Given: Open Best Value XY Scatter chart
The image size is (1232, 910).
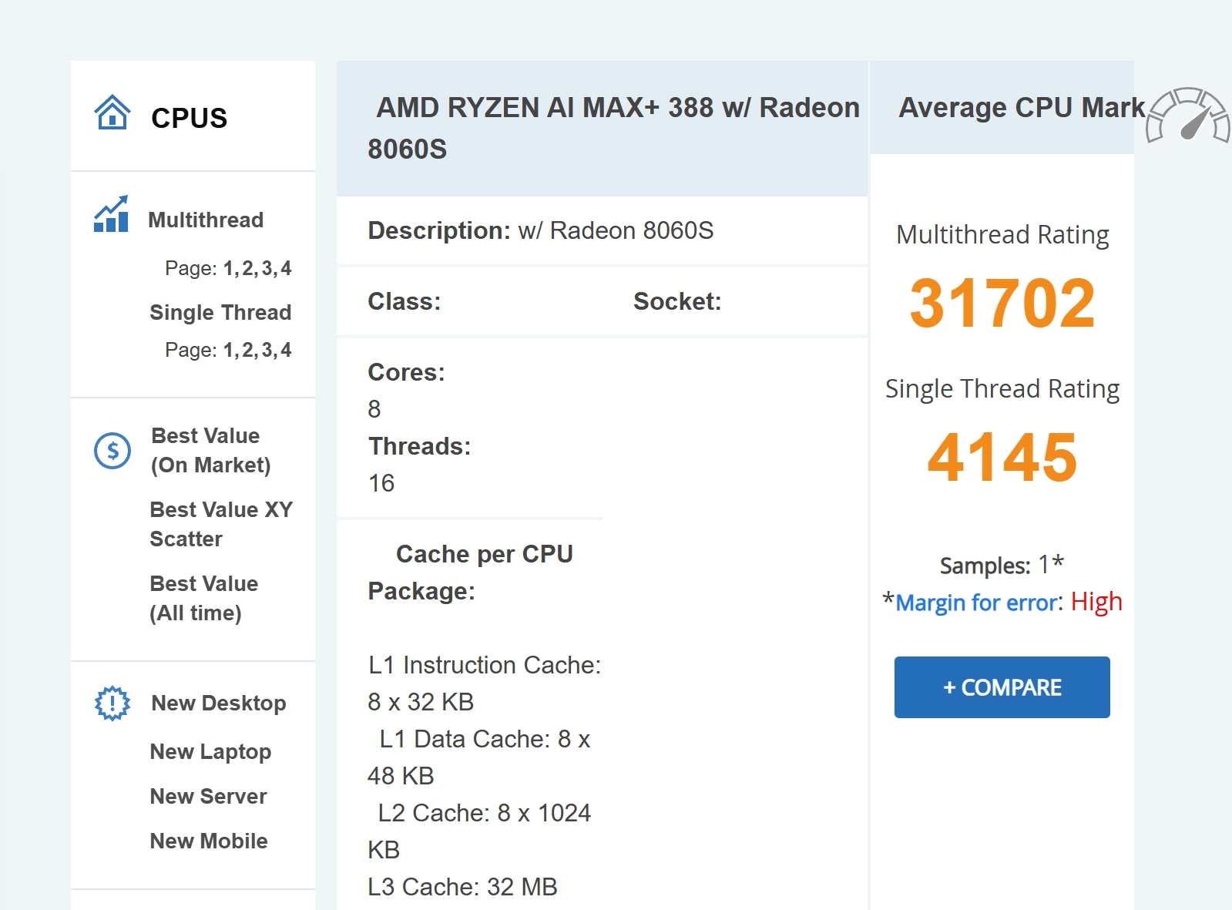Looking at the screenshot, I should [221, 524].
